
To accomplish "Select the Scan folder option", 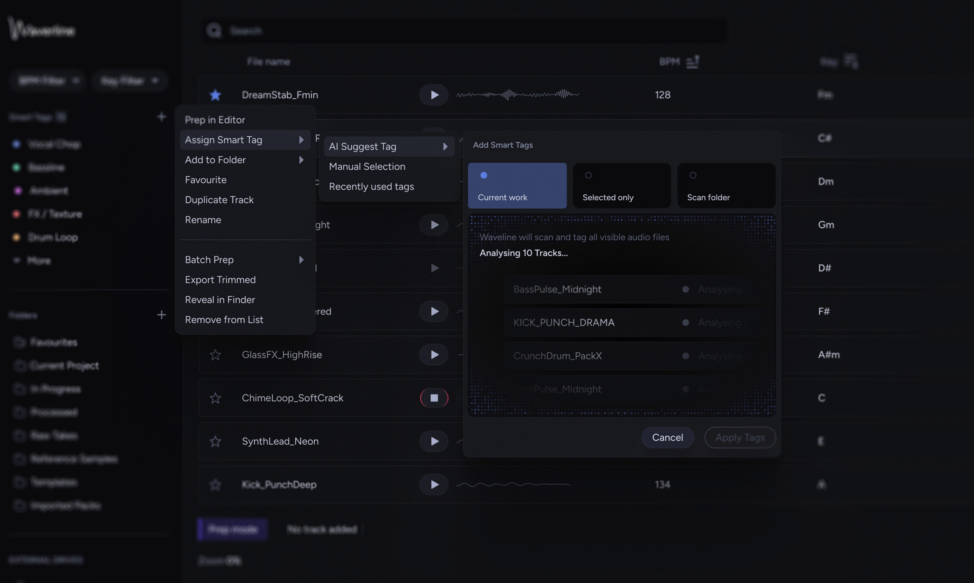I will click(x=726, y=185).
